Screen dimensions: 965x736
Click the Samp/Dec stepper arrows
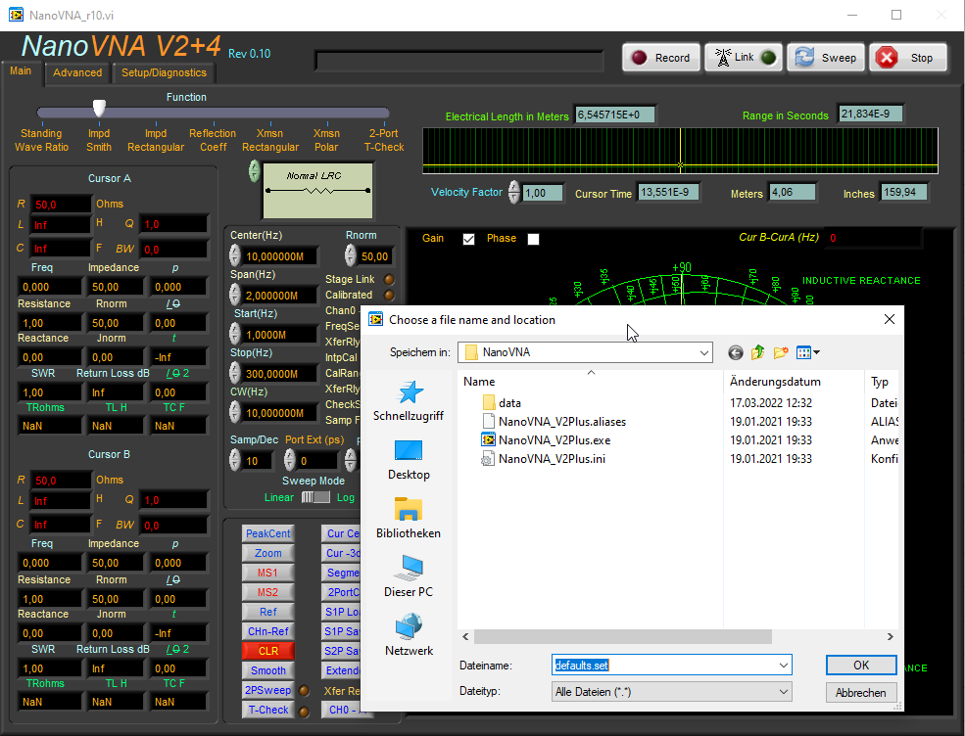[x=234, y=460]
